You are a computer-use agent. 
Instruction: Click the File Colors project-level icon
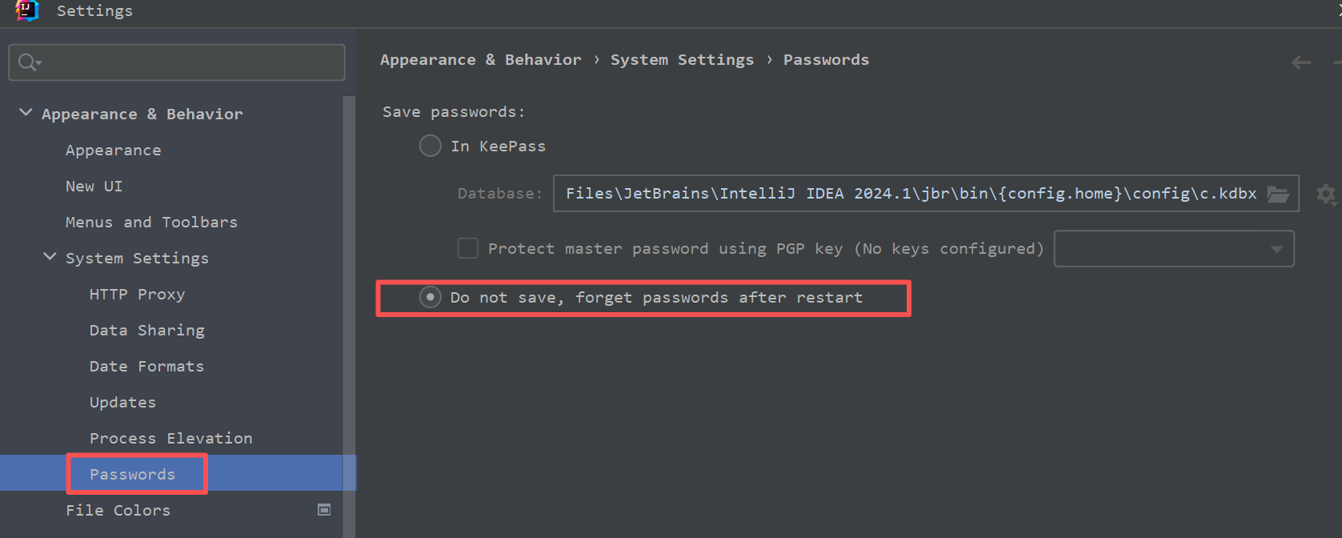pos(324,510)
